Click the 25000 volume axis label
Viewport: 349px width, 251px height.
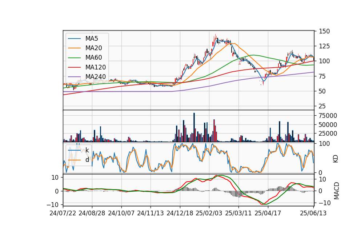pos(328,134)
